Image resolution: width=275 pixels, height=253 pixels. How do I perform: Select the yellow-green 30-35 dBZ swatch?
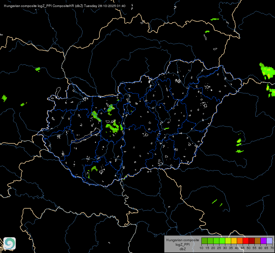click(x=228, y=241)
